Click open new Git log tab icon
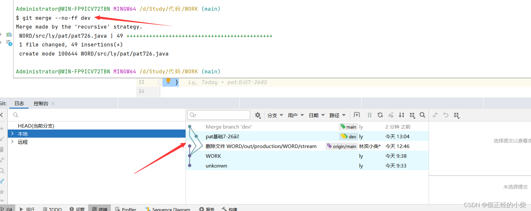 click(x=357, y=115)
